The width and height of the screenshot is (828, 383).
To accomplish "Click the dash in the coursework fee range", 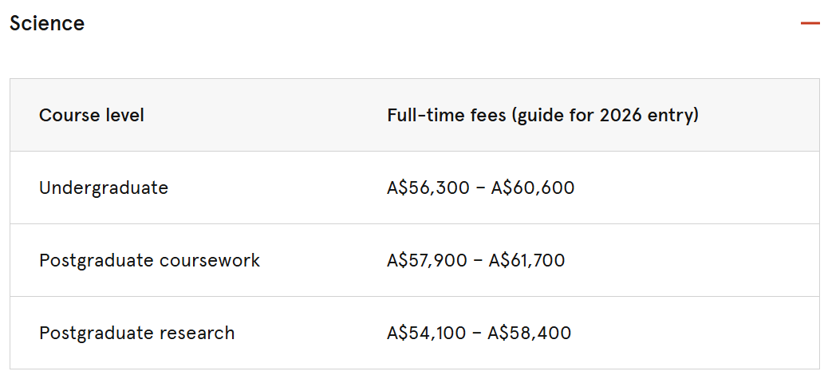I will tap(478, 260).
